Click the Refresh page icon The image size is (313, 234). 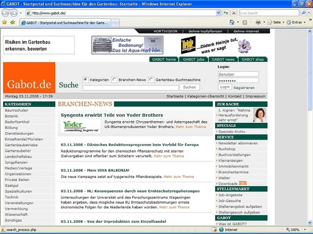coord(226,13)
